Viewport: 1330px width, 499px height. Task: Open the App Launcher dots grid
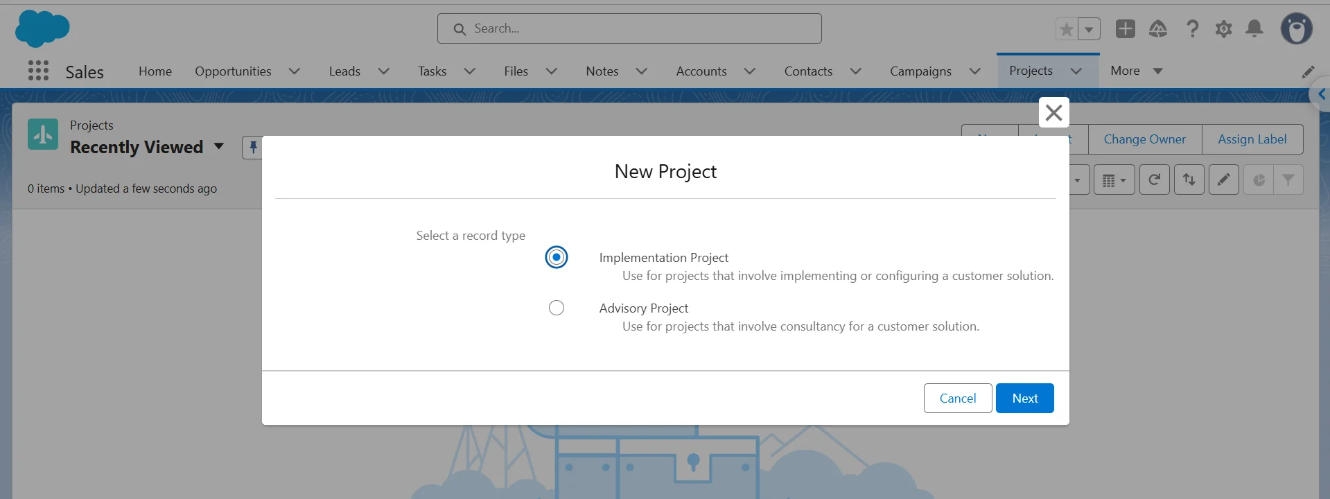pyautogui.click(x=38, y=71)
